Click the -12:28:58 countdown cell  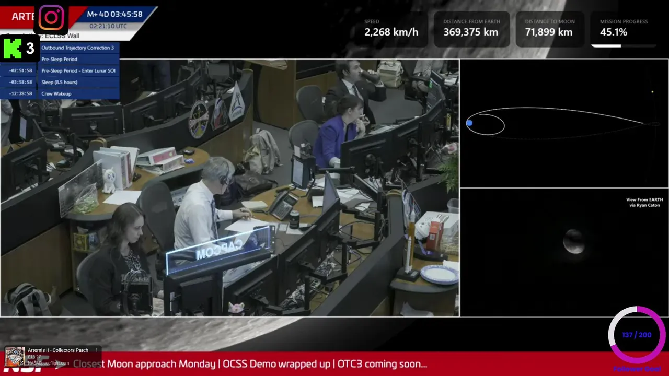click(20, 93)
